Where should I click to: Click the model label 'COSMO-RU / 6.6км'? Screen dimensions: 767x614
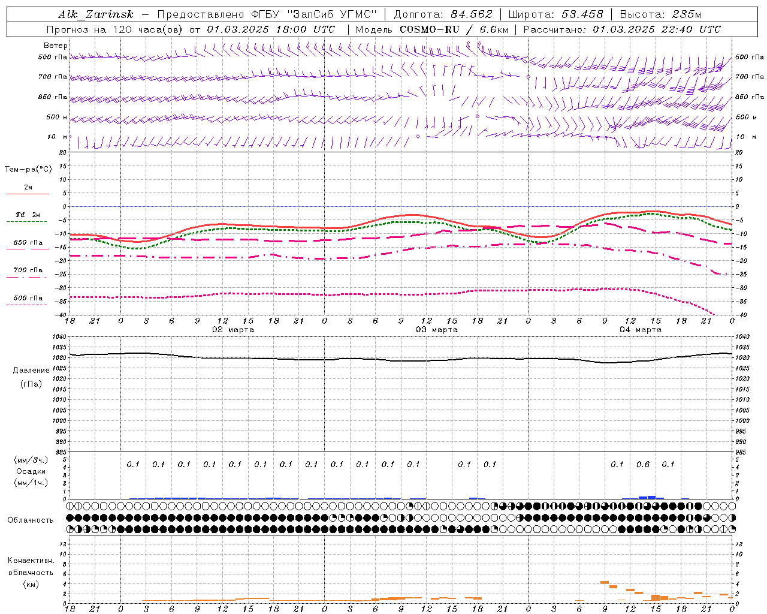point(454,29)
